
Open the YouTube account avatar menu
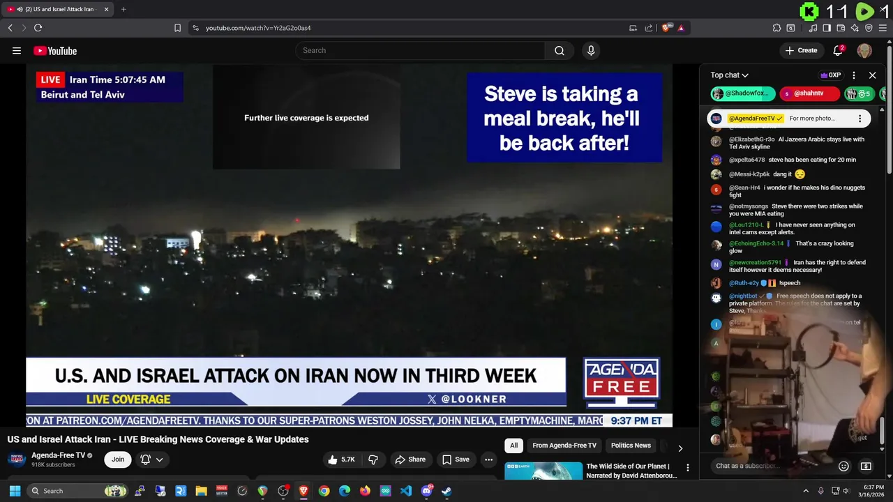coord(864,50)
